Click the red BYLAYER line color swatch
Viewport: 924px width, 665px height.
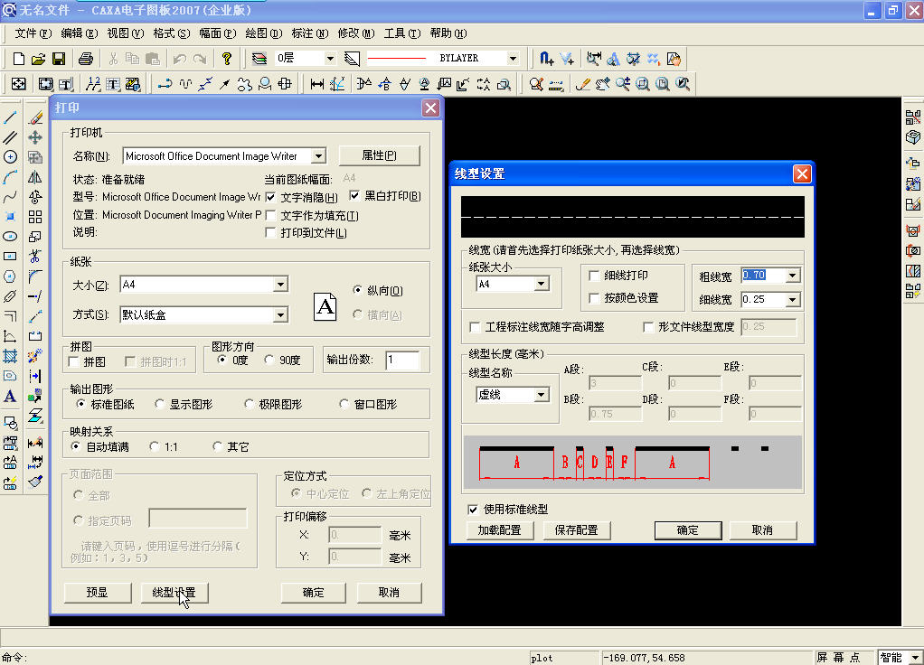(x=396, y=59)
